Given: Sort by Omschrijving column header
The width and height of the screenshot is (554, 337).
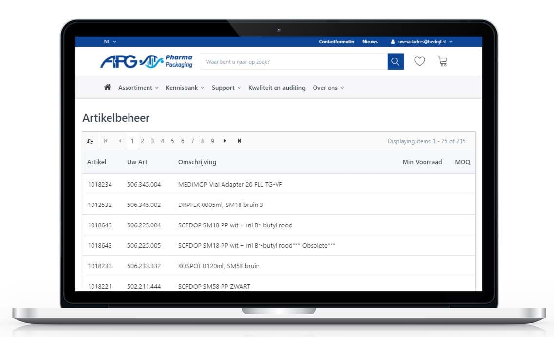Looking at the screenshot, I should coord(197,162).
